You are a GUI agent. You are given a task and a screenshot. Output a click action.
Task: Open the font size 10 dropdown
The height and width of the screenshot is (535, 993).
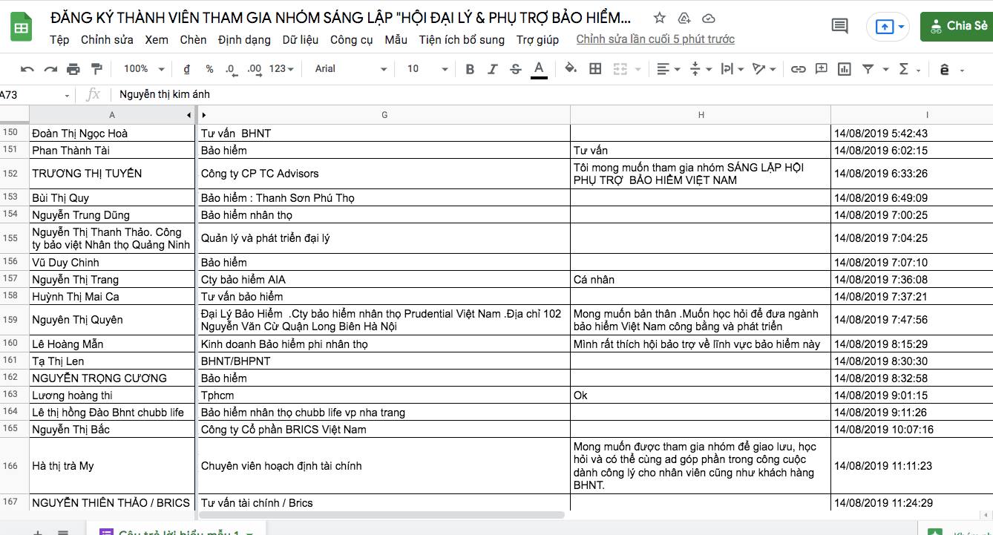pyautogui.click(x=427, y=69)
